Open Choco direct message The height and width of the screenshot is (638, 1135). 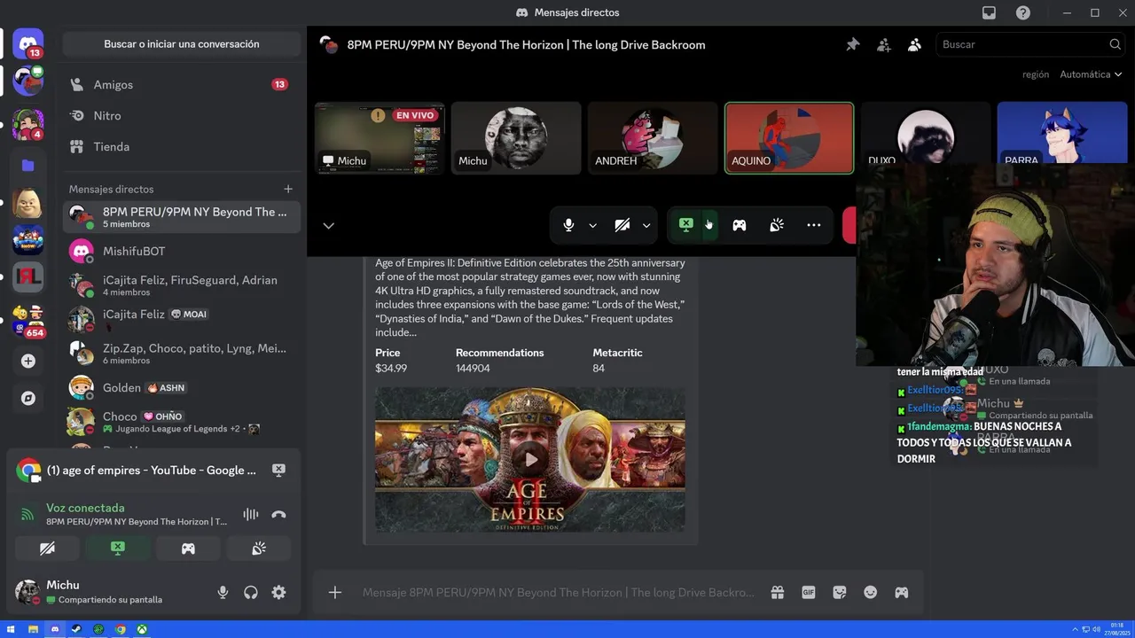[x=182, y=421]
